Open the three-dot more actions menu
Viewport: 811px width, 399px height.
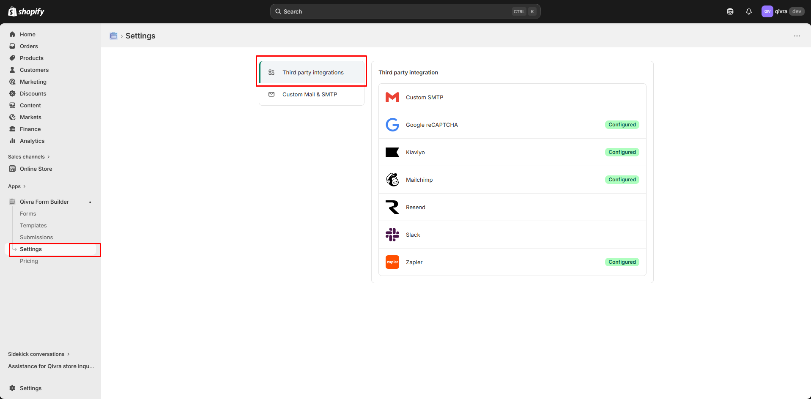[797, 36]
